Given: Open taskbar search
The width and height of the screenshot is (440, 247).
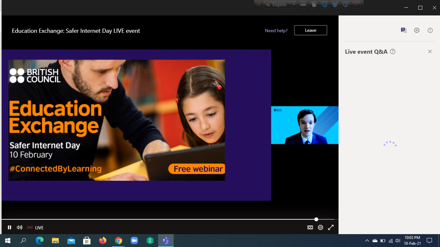Looking at the screenshot, I should (x=23, y=241).
